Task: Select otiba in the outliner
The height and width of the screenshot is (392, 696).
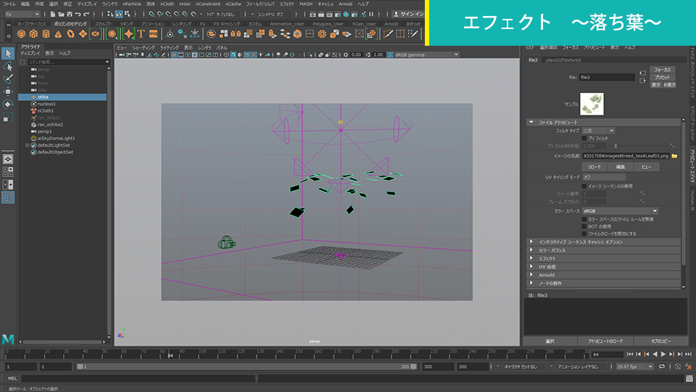Action: [43, 97]
